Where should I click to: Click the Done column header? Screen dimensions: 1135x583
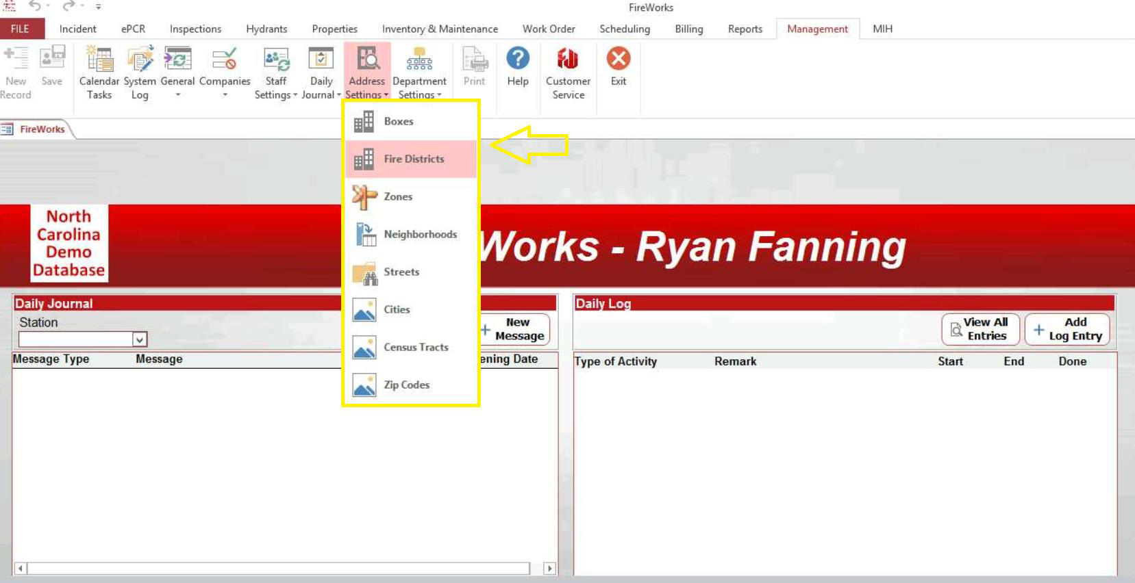tap(1072, 361)
